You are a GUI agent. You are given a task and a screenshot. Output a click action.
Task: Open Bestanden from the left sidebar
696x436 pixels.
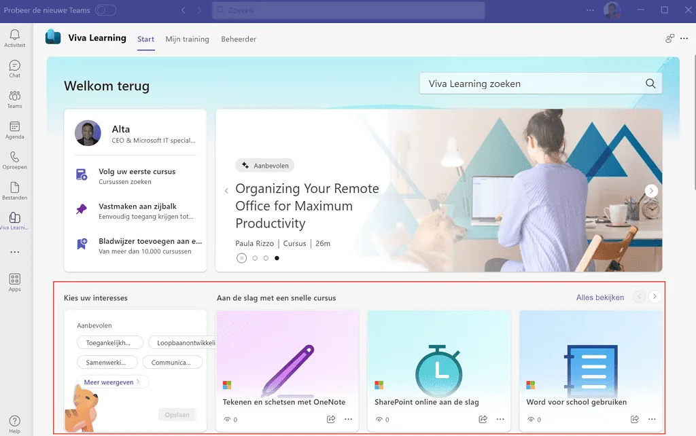click(x=14, y=188)
